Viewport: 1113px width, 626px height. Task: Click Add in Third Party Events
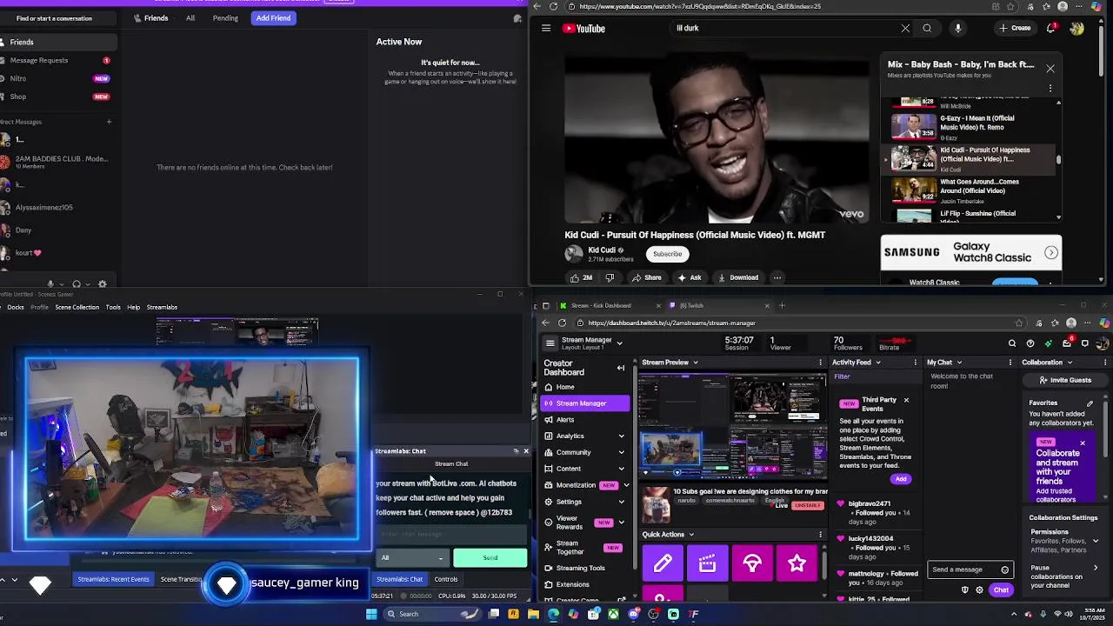coord(901,479)
